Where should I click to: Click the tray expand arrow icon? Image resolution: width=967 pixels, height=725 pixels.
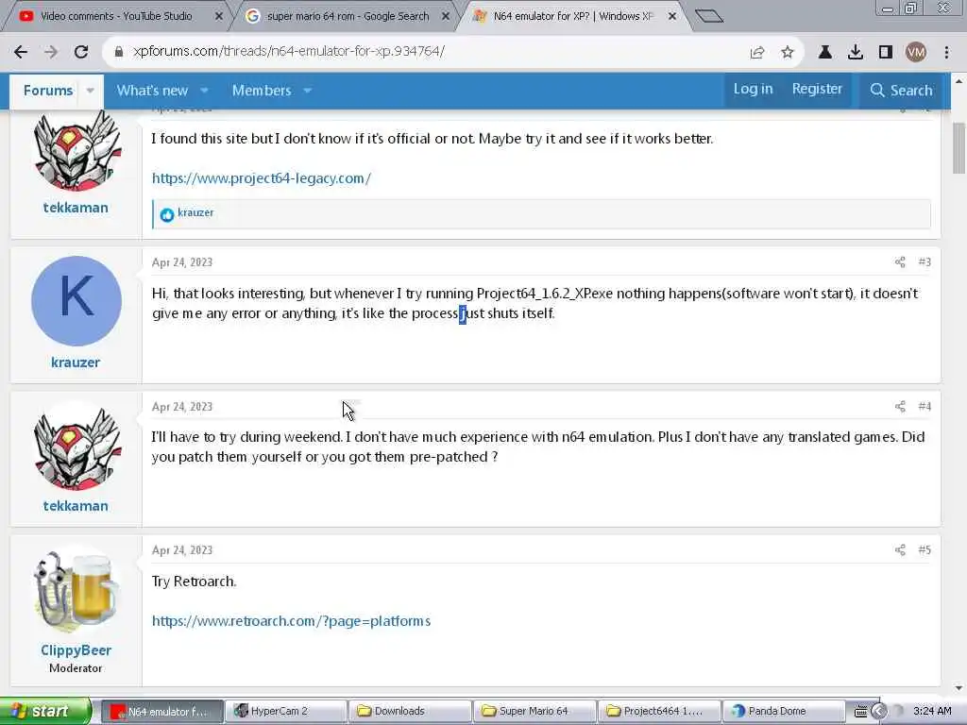[x=878, y=712]
